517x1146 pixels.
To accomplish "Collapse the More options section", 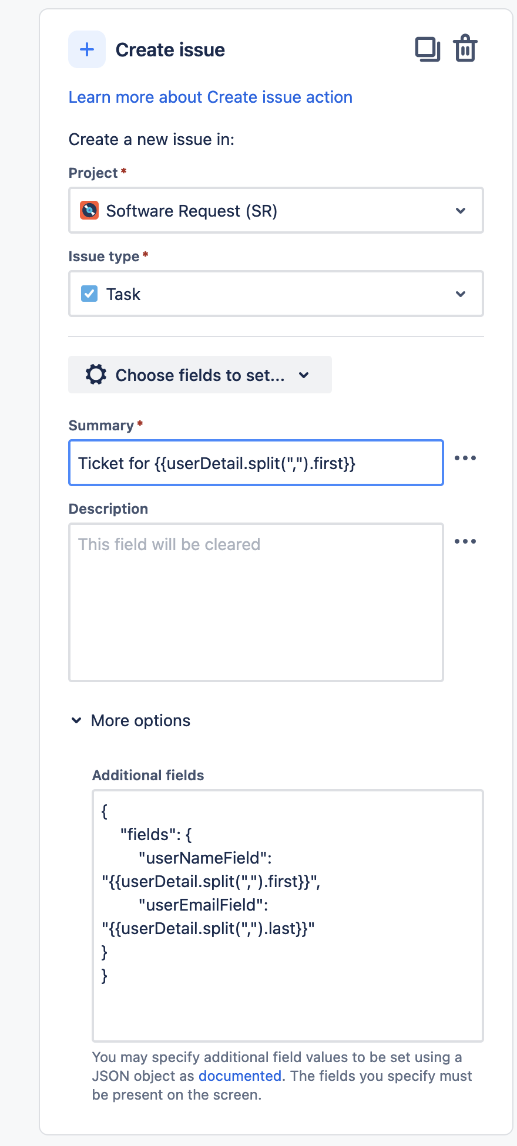I will [76, 720].
